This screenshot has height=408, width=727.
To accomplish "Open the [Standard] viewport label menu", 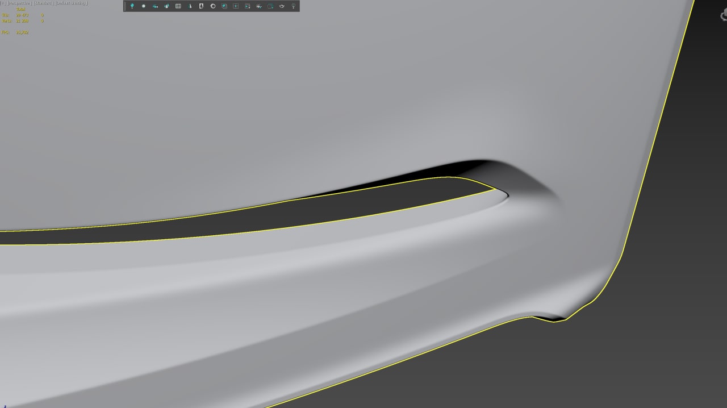I will (44, 3).
